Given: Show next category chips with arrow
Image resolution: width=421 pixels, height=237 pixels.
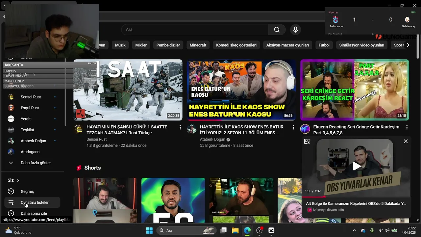Looking at the screenshot, I should [x=408, y=45].
